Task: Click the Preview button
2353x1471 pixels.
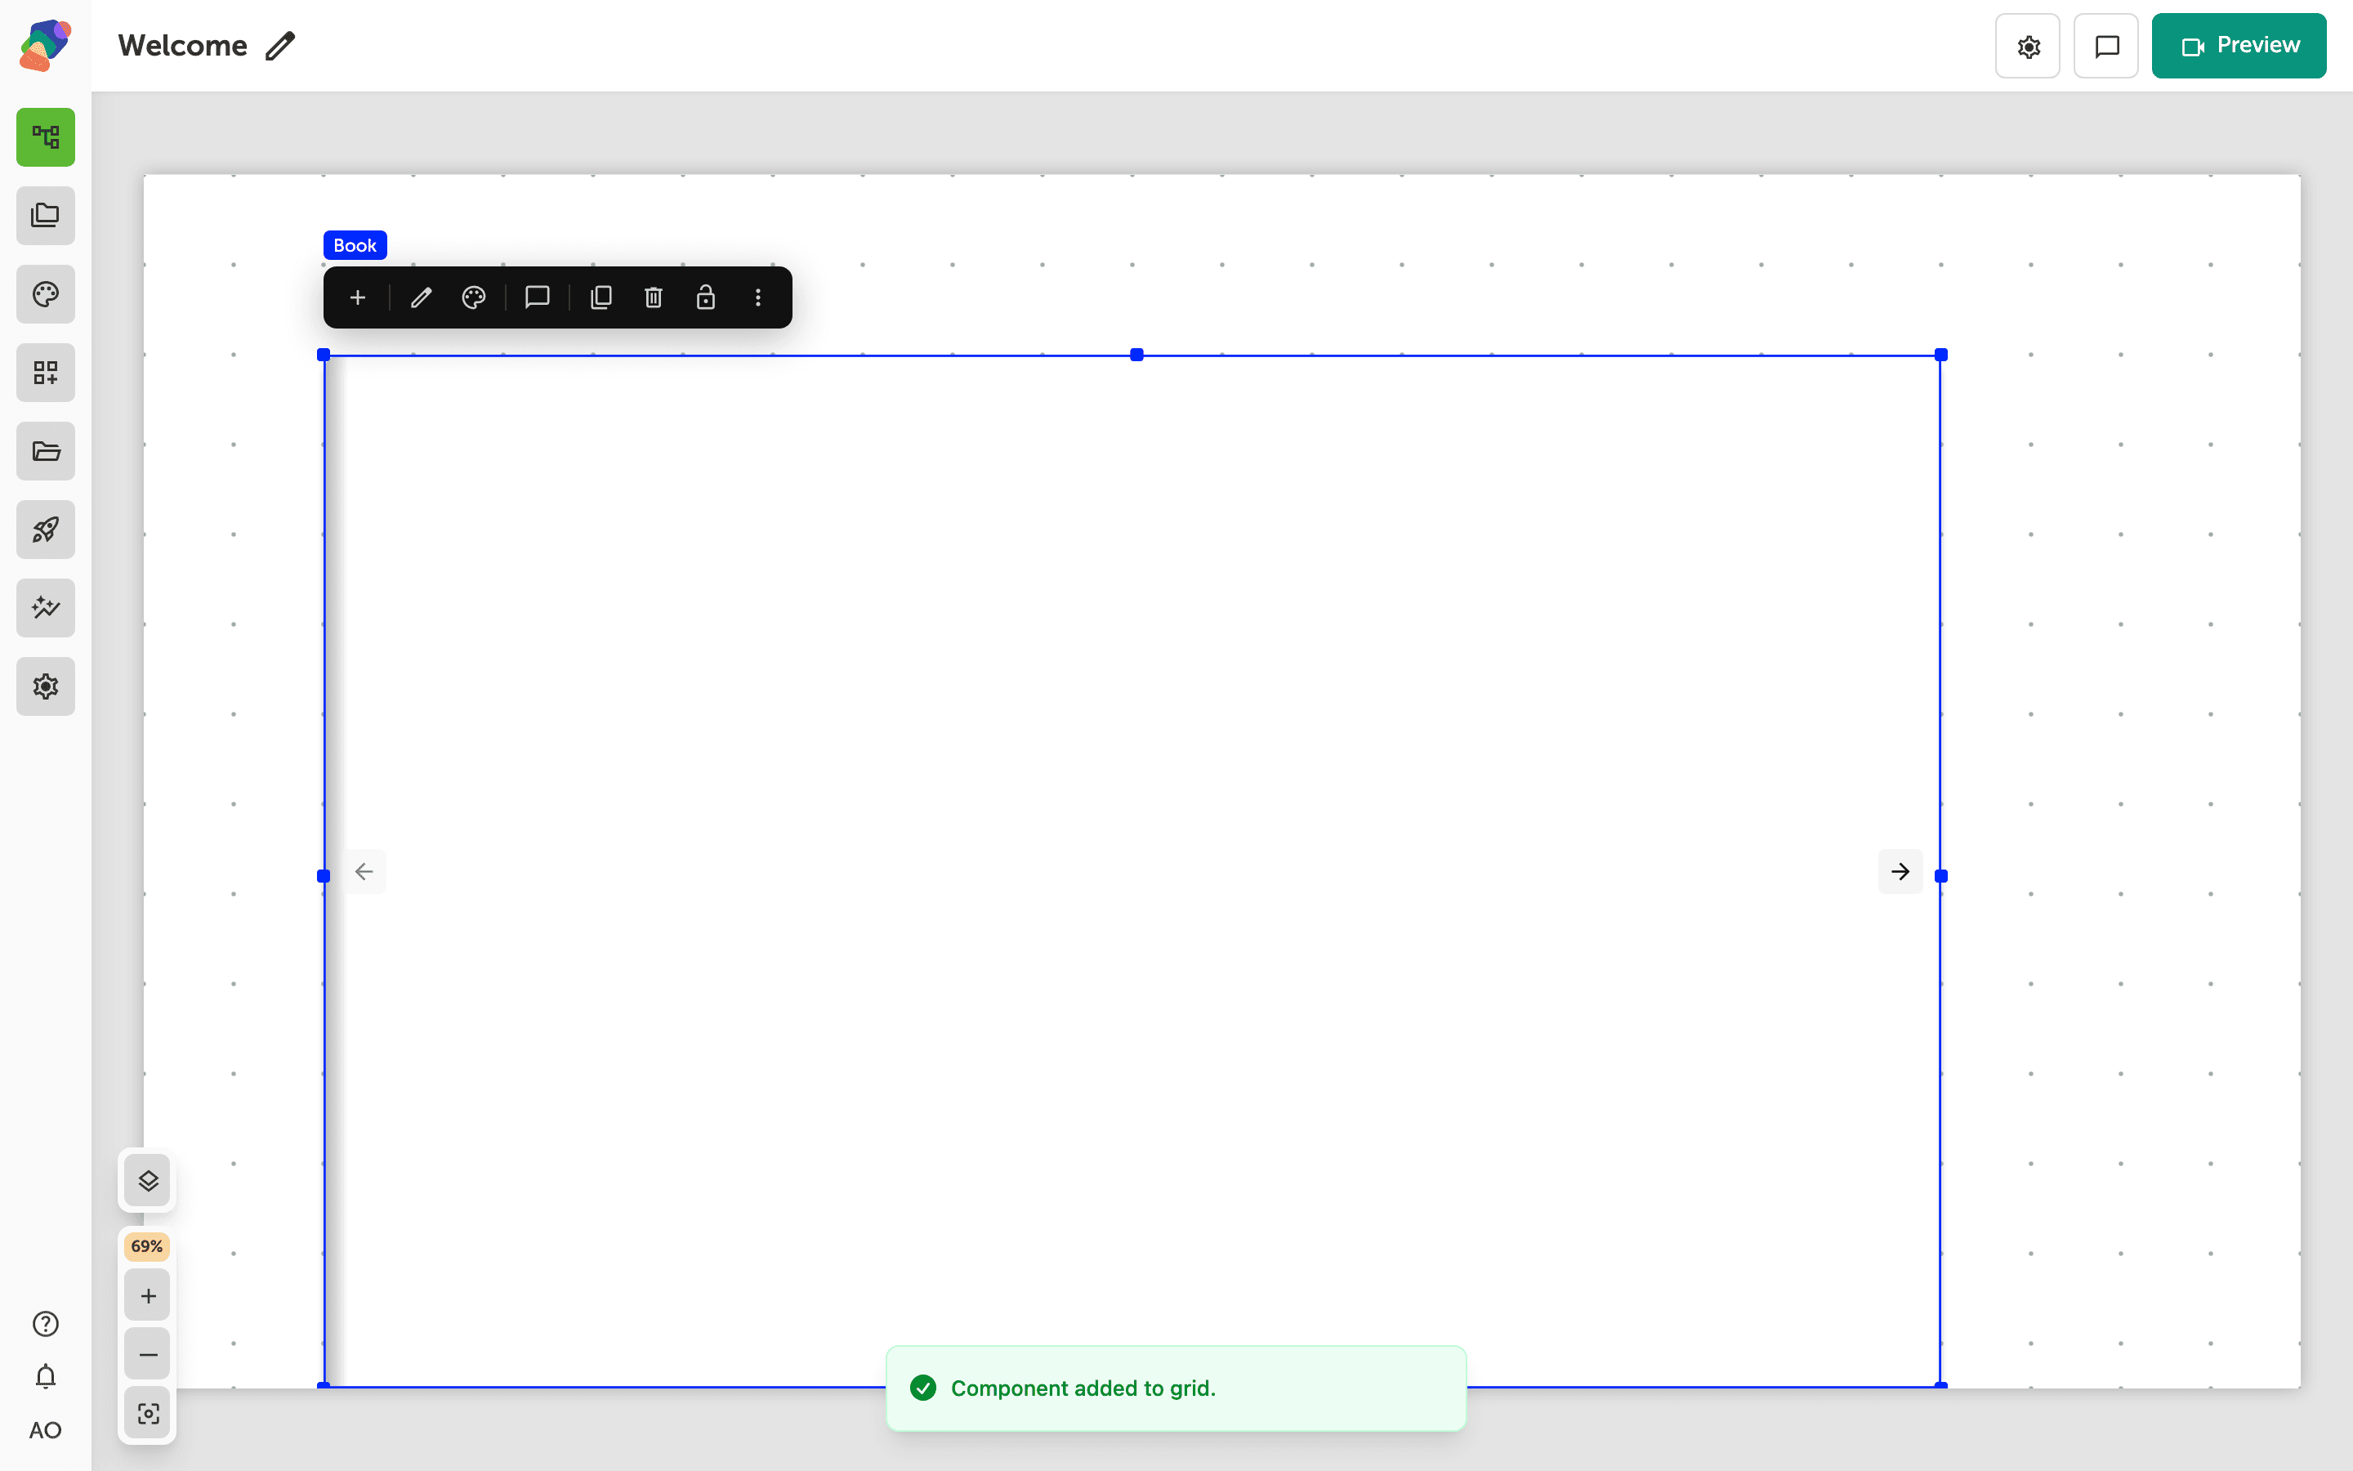Action: click(x=2239, y=46)
